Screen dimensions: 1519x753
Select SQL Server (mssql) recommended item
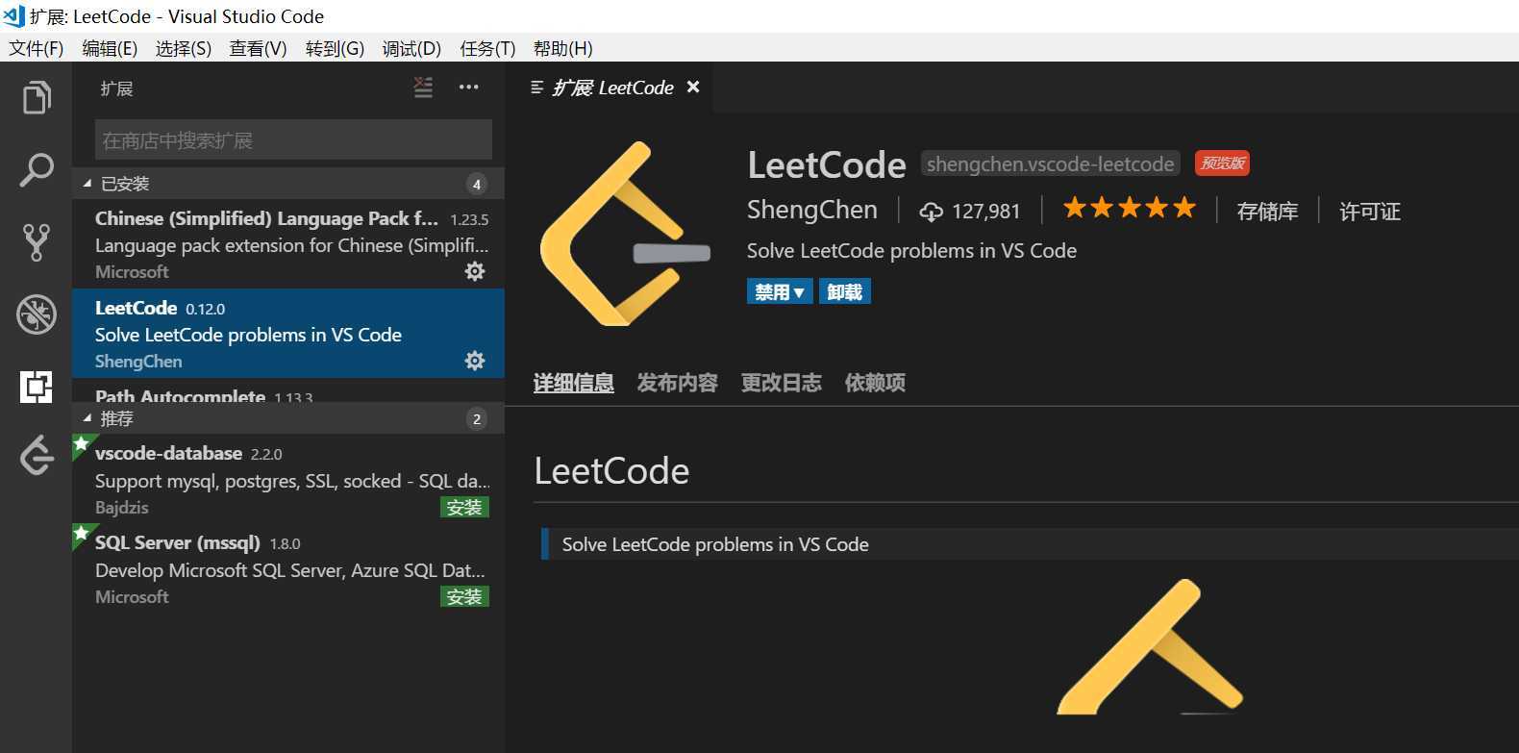288,569
